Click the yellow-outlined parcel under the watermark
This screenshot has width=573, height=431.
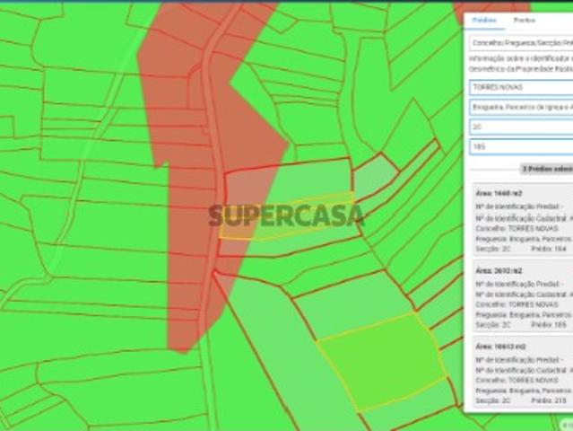click(287, 216)
